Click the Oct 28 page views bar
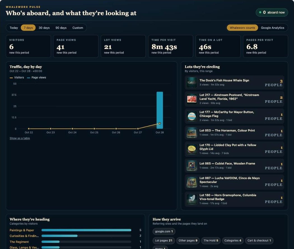 pyautogui.click(x=160, y=110)
